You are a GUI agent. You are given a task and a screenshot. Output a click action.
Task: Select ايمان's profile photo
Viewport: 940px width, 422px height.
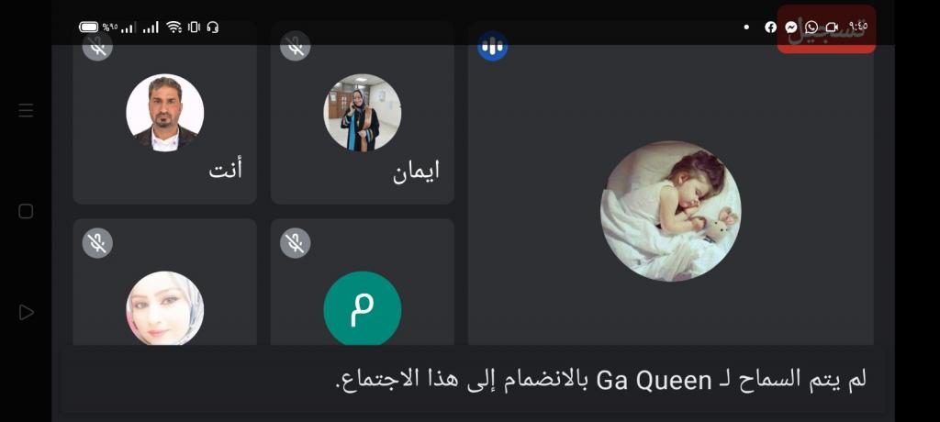click(362, 113)
